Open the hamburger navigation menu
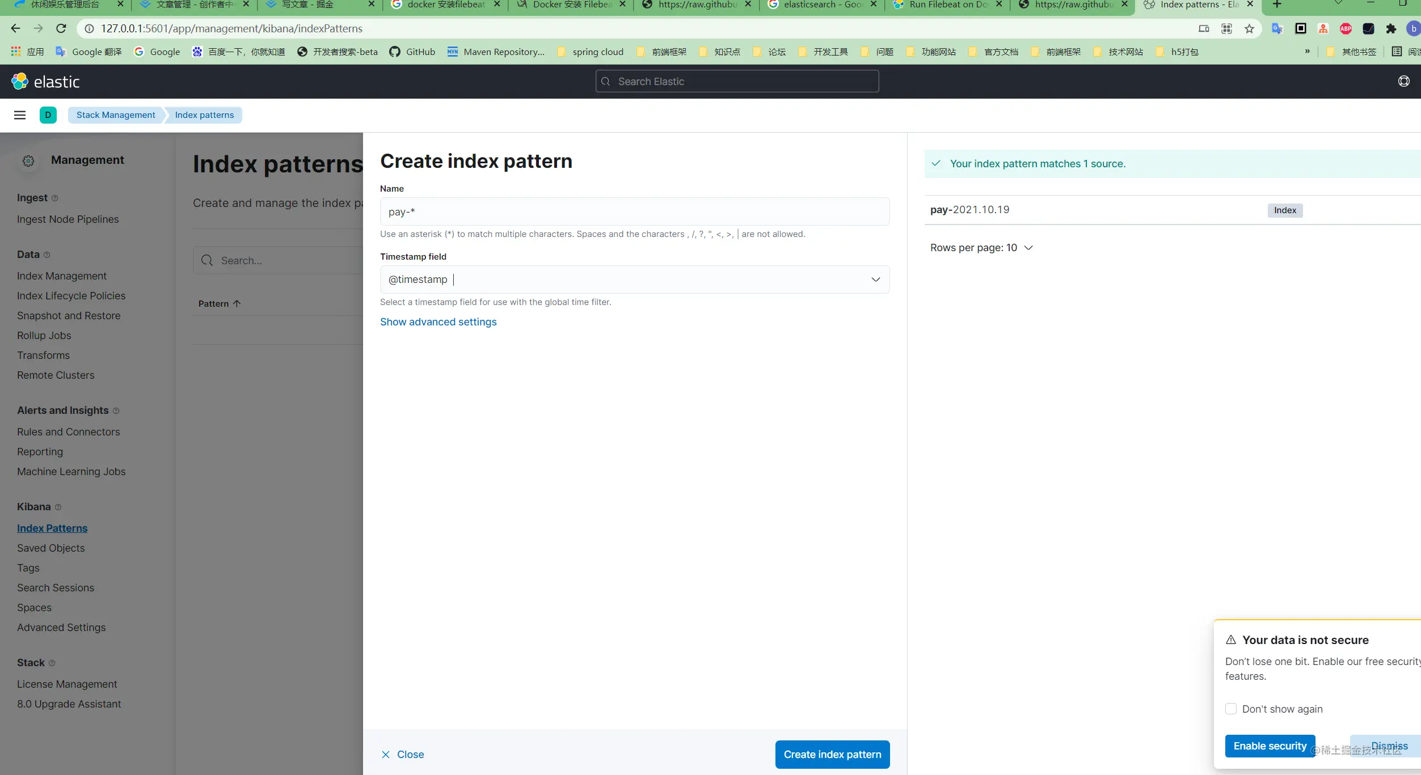Screen dimensions: 1421x775 pyautogui.click(x=20, y=115)
